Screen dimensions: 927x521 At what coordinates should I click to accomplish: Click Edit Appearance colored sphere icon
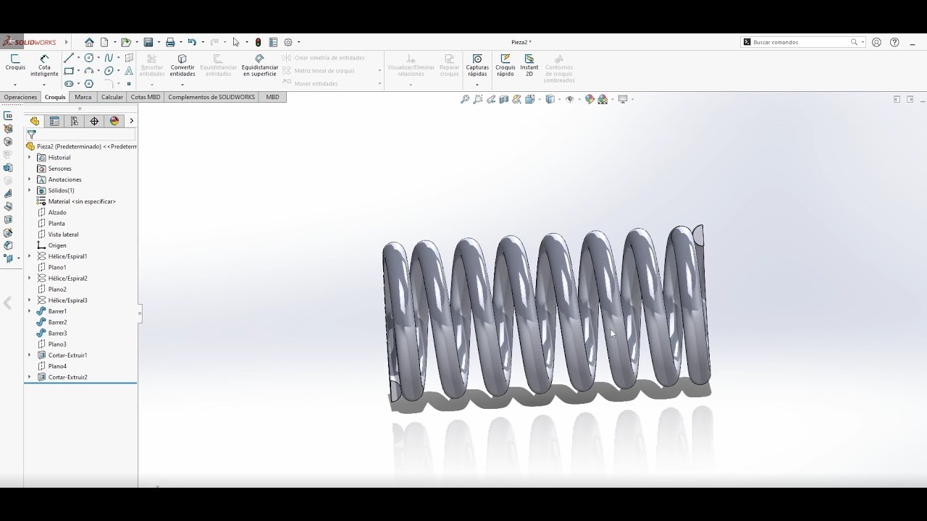[x=590, y=99]
